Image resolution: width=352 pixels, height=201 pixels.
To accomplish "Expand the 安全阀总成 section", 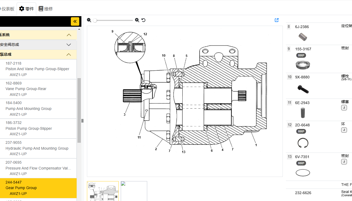I will tap(69, 45).
